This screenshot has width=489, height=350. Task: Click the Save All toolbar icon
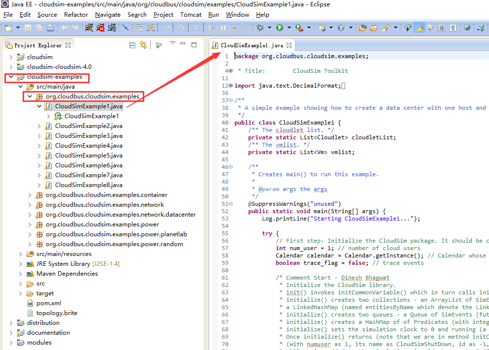pyautogui.click(x=39, y=28)
